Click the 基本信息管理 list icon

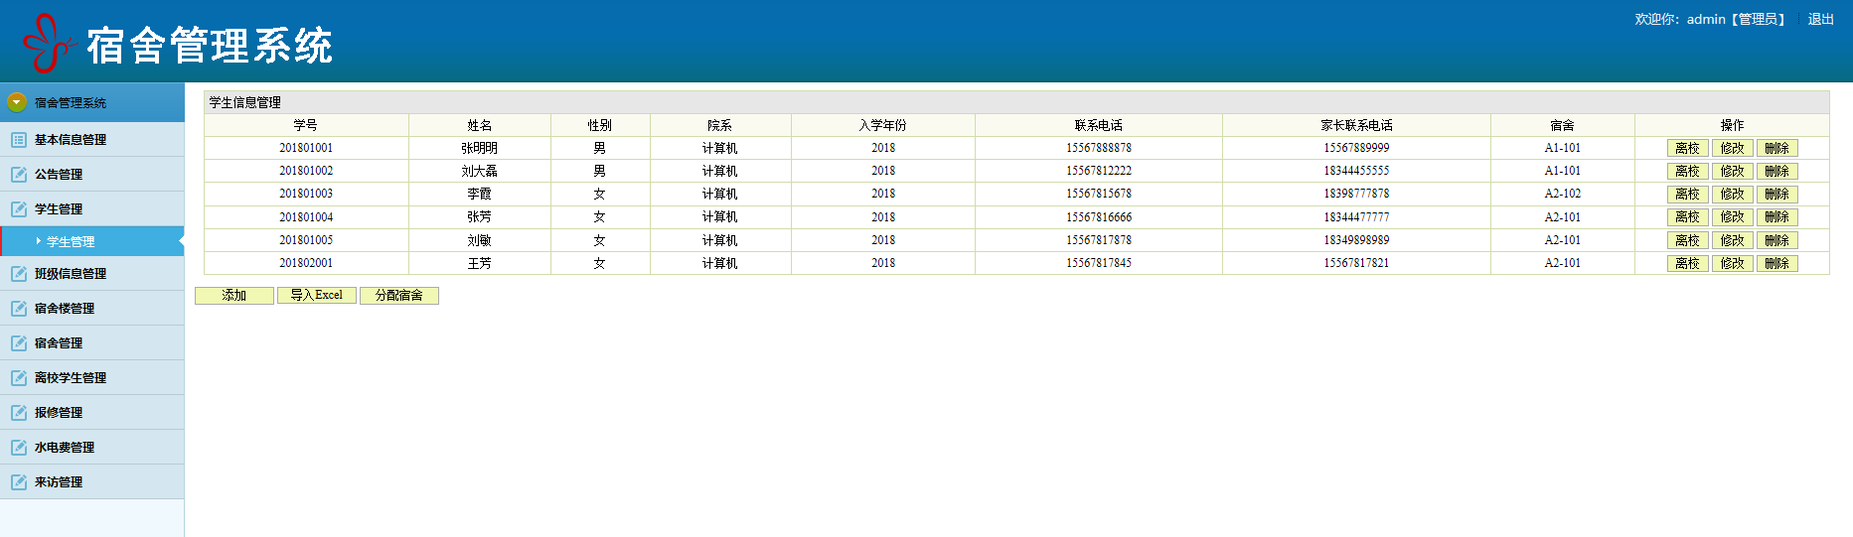19,140
